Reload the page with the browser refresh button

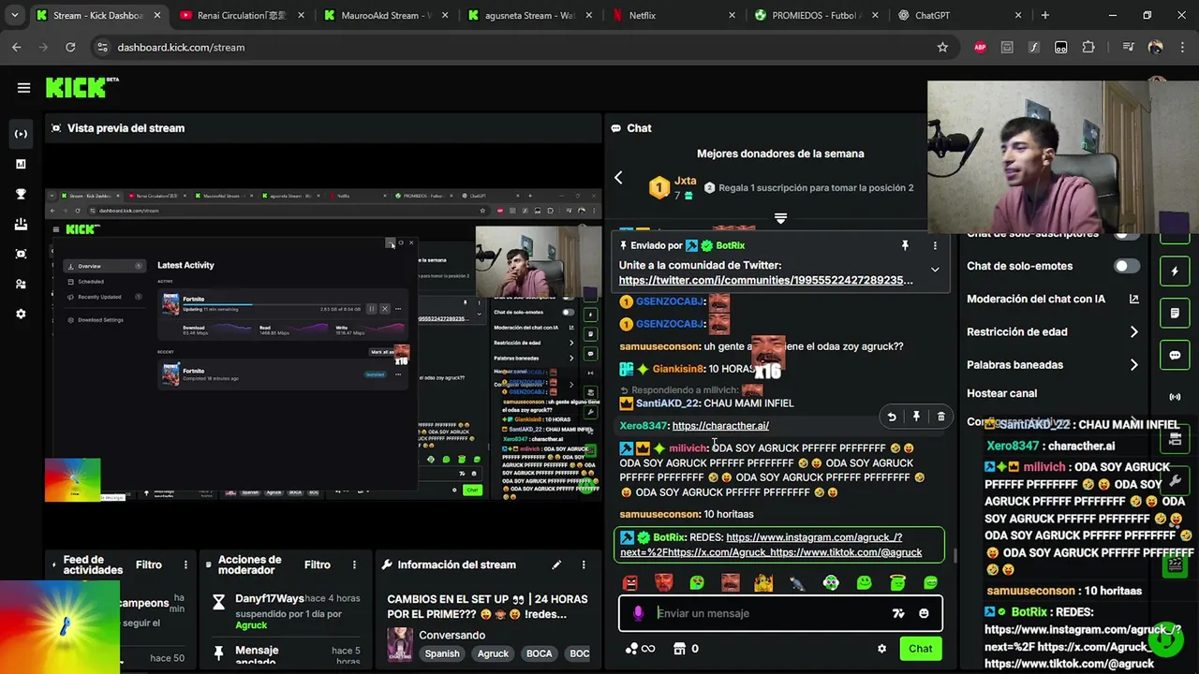point(70,47)
